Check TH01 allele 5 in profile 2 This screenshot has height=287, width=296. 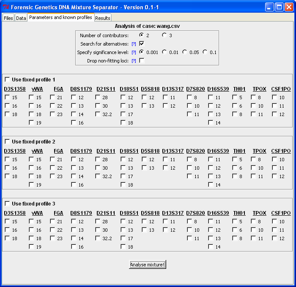(235, 159)
